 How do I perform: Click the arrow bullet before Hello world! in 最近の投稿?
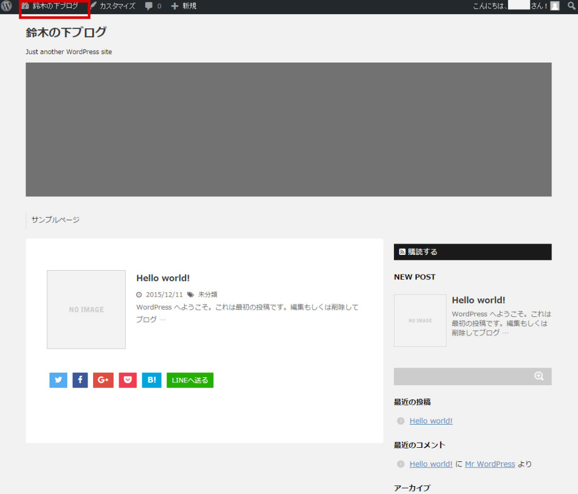pos(401,421)
